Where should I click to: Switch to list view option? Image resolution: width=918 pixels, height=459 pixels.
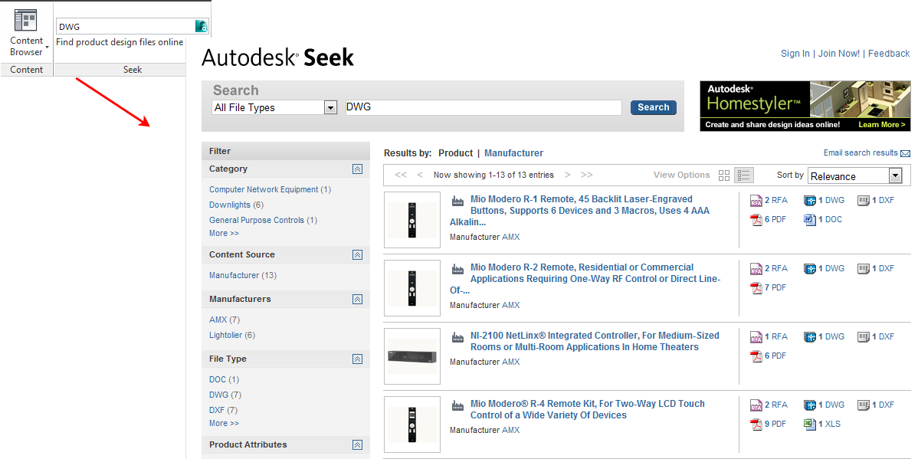point(743,175)
